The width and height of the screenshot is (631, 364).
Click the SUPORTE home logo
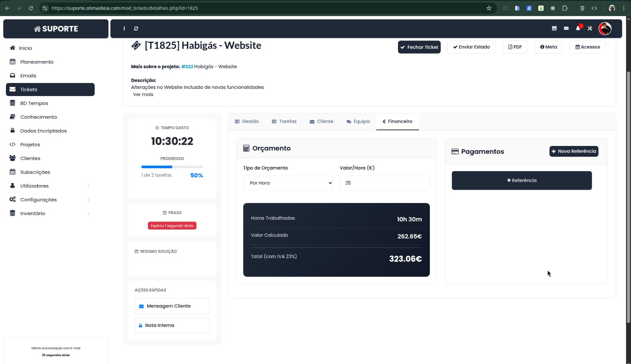coord(56,29)
